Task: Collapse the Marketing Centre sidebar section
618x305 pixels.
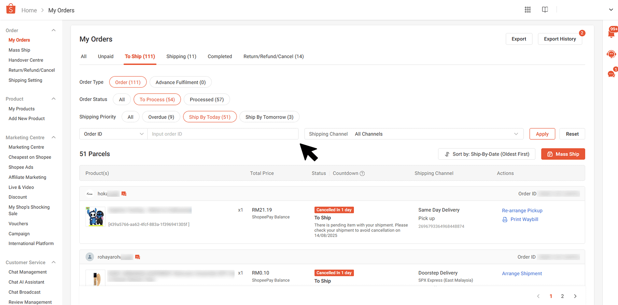Action: 54,137
